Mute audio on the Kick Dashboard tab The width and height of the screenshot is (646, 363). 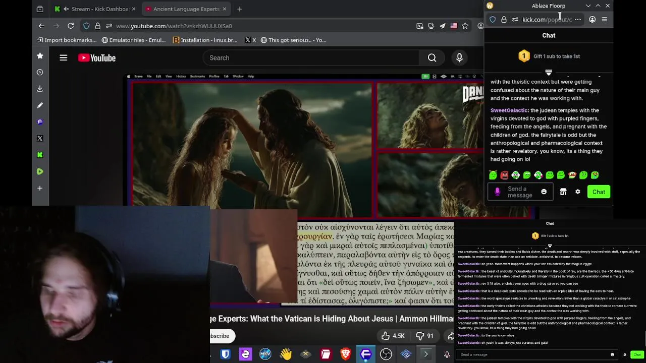66,9
